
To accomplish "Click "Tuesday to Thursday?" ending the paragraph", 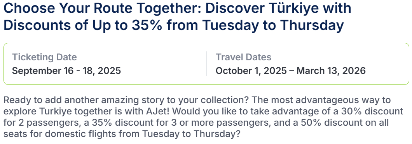I will [191, 134].
